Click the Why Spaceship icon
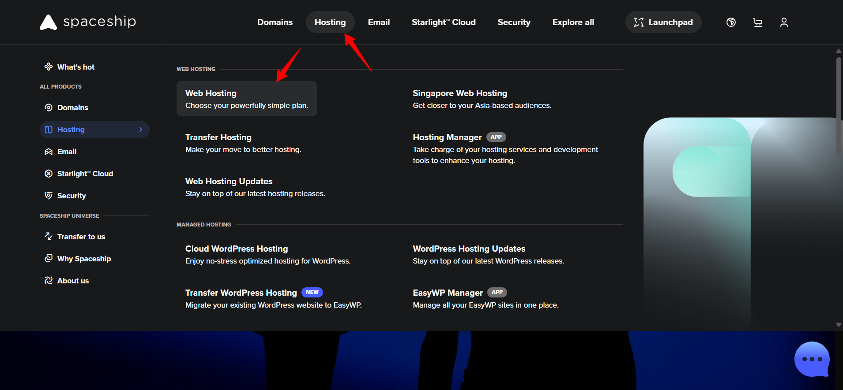Screen dimensions: 843x390 pyautogui.click(x=49, y=258)
